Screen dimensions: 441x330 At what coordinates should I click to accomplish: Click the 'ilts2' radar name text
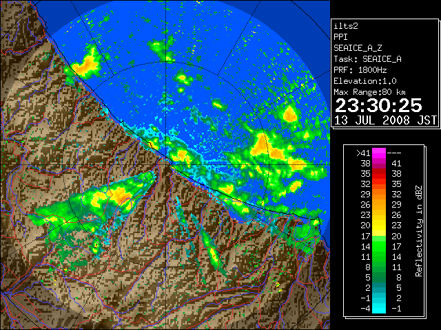346,26
